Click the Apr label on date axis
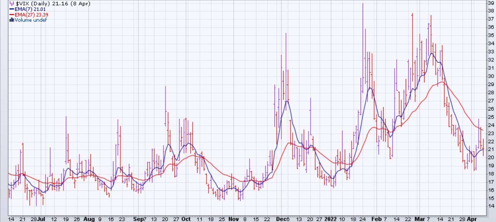Viewport: 496px width, 222px height. (471, 219)
